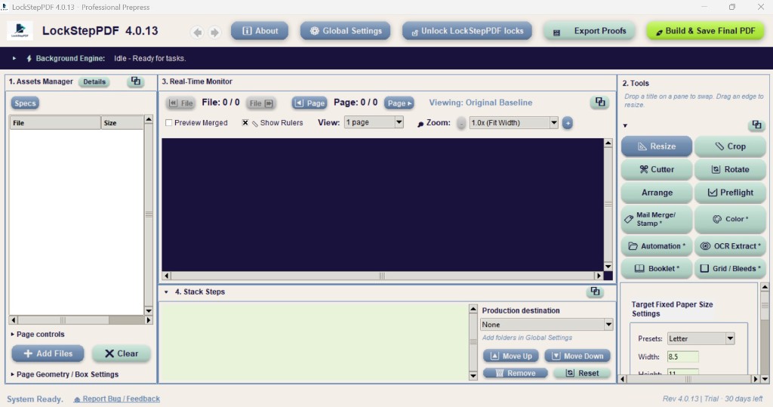The width and height of the screenshot is (773, 407).
Task: Open the Grid / Bleeds tool
Action: tap(730, 268)
